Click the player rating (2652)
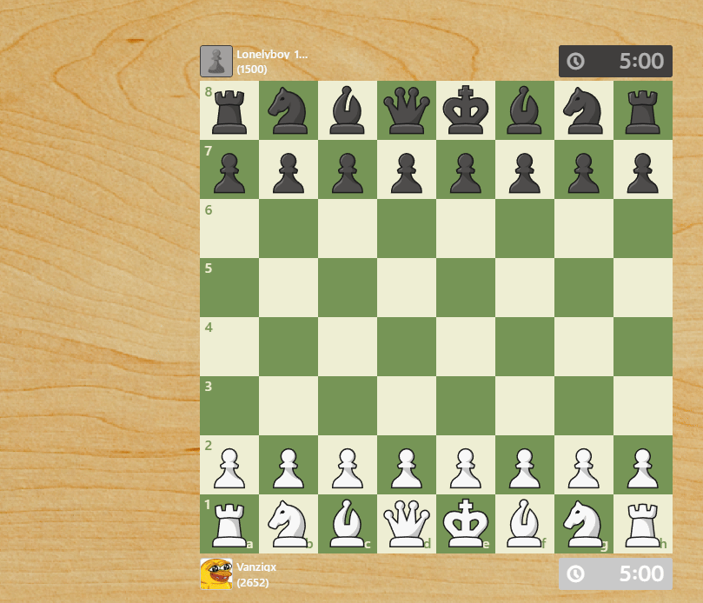Viewport: 703px width, 603px height. (x=253, y=583)
